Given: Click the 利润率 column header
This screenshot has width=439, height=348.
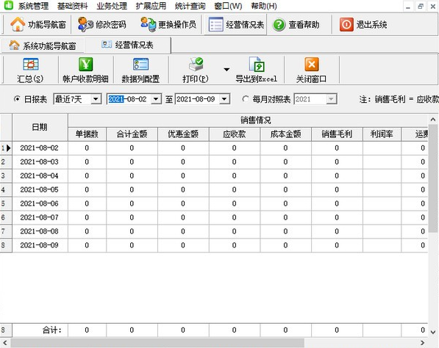Looking at the screenshot, I should tap(382, 134).
